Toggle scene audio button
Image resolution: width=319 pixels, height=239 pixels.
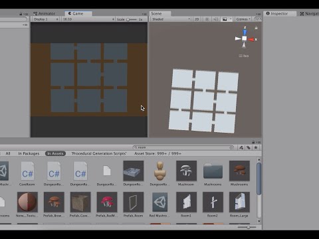click(215, 19)
